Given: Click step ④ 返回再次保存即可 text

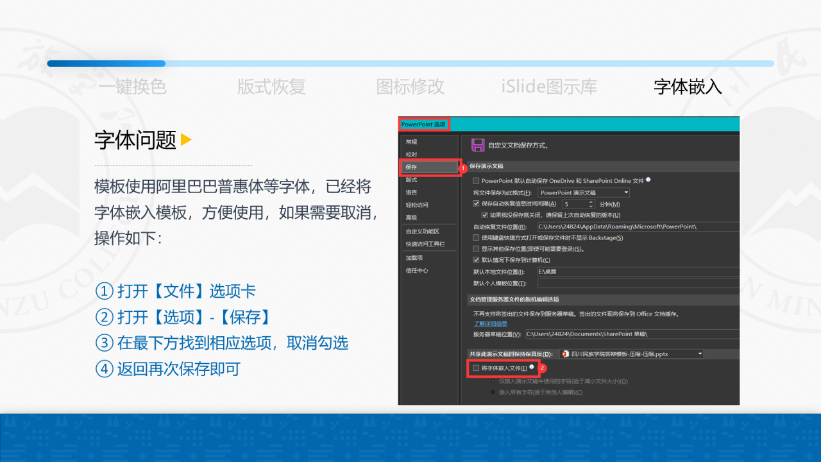Looking at the screenshot, I should [x=167, y=369].
